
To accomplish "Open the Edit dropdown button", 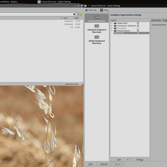I will point(120,159).
